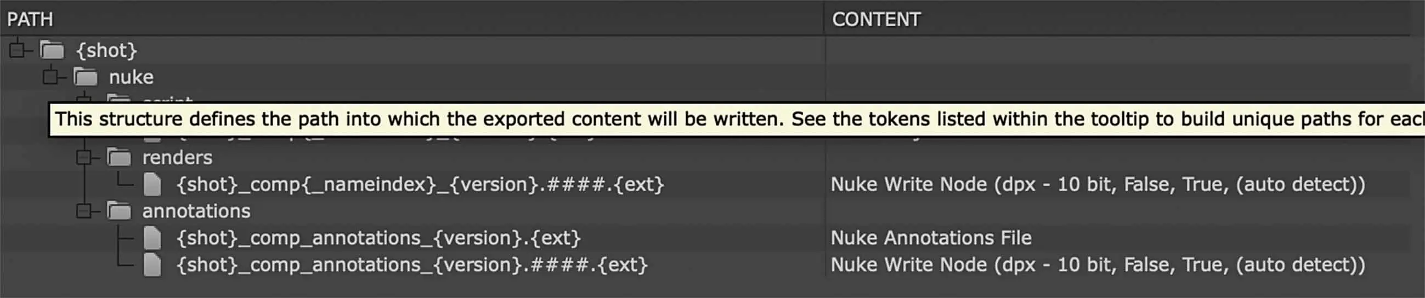This screenshot has width=1425, height=298.
Task: Click the {shot} folder icon
Action: pyautogui.click(x=52, y=50)
